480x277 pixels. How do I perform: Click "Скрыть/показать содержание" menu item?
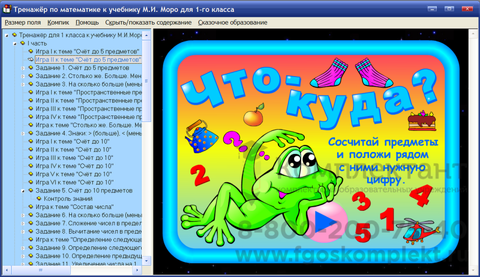[x=148, y=22]
